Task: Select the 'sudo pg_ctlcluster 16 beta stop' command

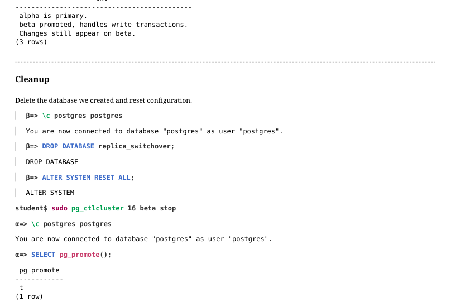Action: tap(95, 208)
